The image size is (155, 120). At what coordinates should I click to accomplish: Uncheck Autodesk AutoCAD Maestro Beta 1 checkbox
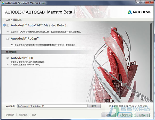pyautogui.click(x=8, y=25)
